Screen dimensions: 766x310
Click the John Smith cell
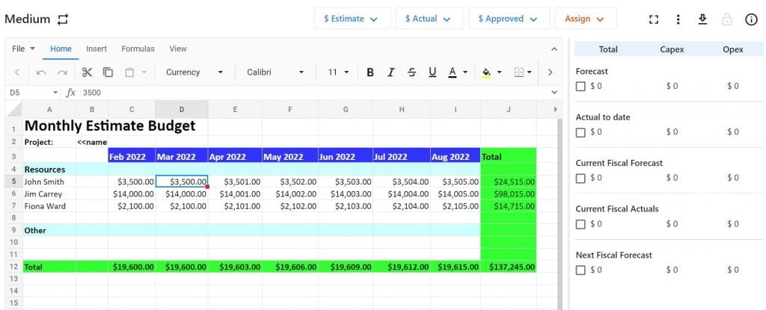point(49,182)
